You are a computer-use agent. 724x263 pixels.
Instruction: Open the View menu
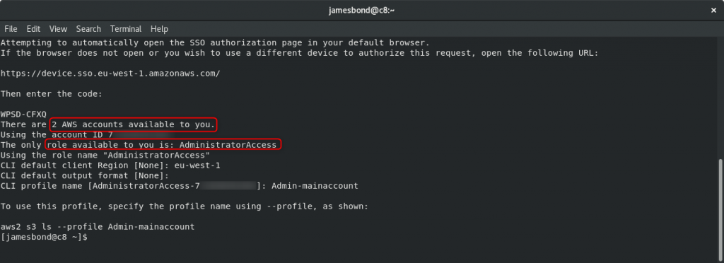click(58, 28)
